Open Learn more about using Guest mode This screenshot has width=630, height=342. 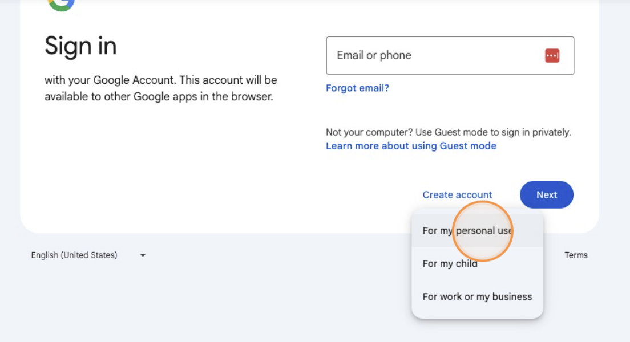[411, 146]
